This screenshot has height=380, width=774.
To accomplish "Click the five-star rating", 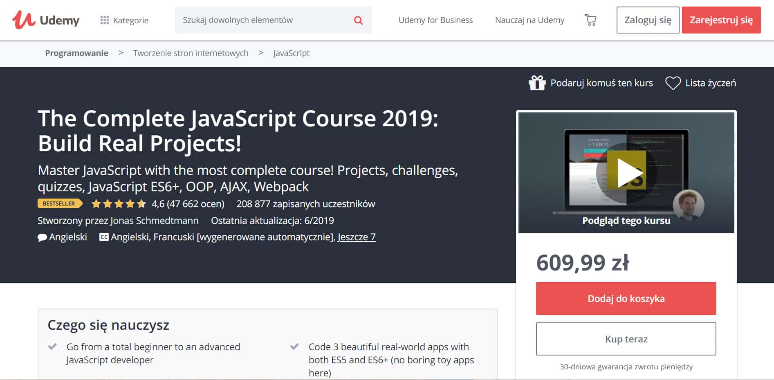I will point(119,203).
